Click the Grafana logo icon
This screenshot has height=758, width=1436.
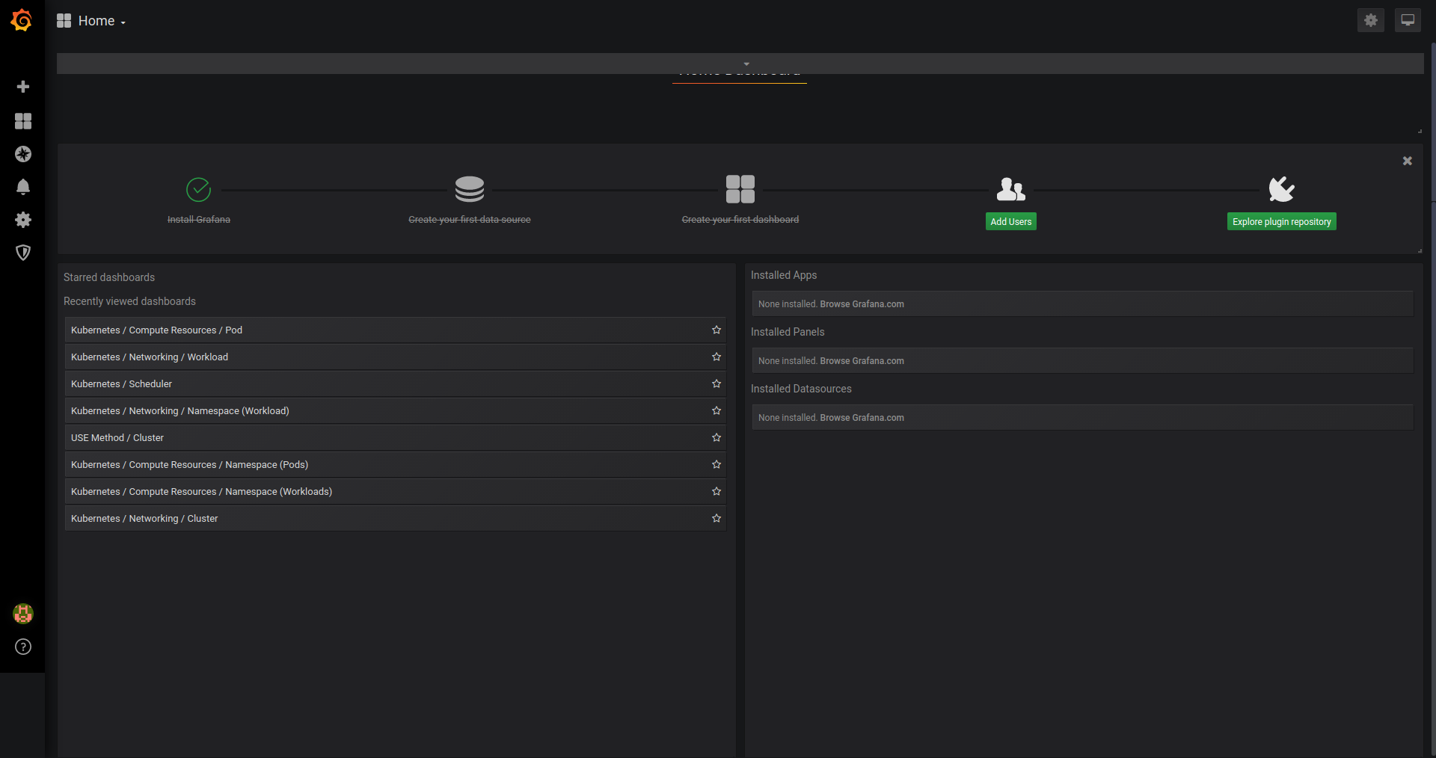(x=22, y=20)
